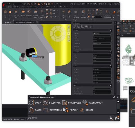This screenshot has height=128, width=135.
Task: Toggle MODEL mode in status bar
Action: point(22,120)
